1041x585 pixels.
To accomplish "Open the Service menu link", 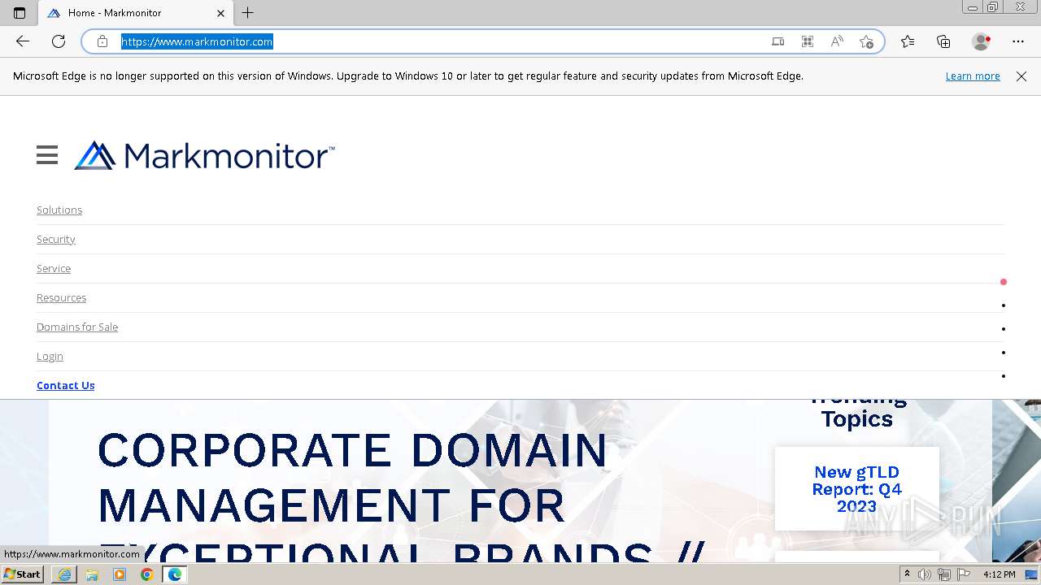I will click(x=54, y=268).
